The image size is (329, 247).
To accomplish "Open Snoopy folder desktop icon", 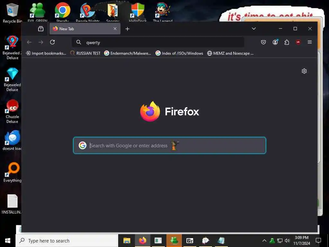I will coord(113,12).
